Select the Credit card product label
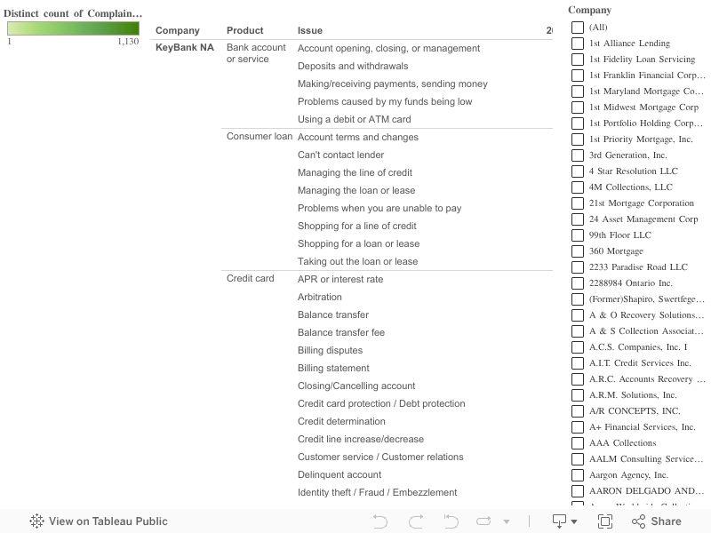Viewport: 711px width, 533px height. click(x=251, y=278)
